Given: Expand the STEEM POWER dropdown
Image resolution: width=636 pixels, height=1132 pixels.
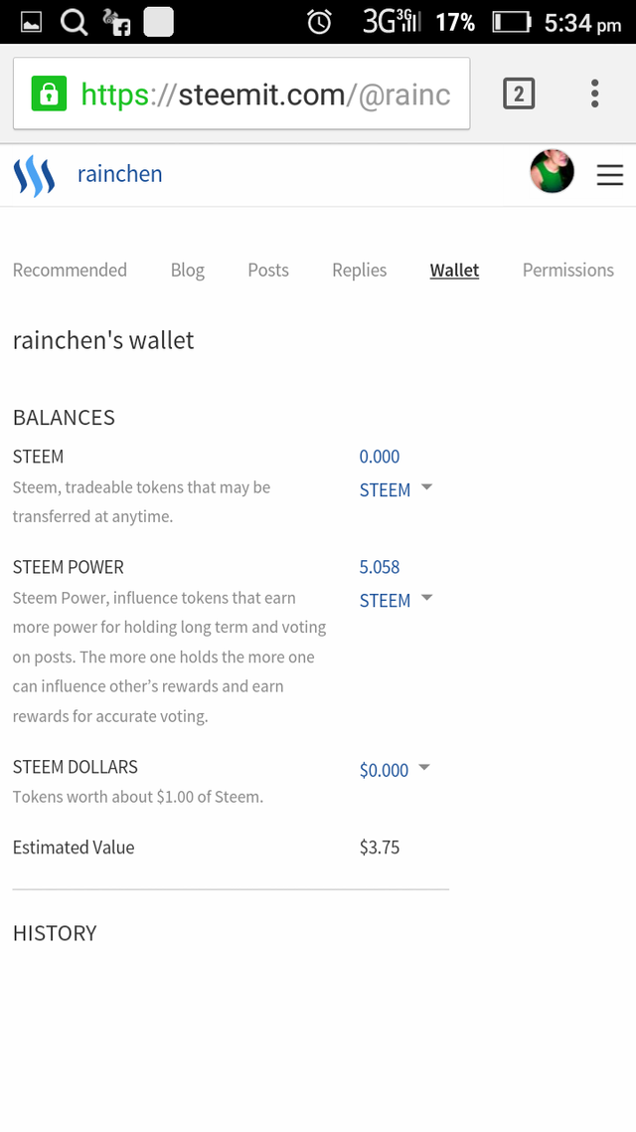Looking at the screenshot, I should 426,599.
